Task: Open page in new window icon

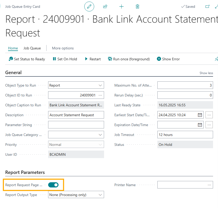Action: [x=207, y=6]
